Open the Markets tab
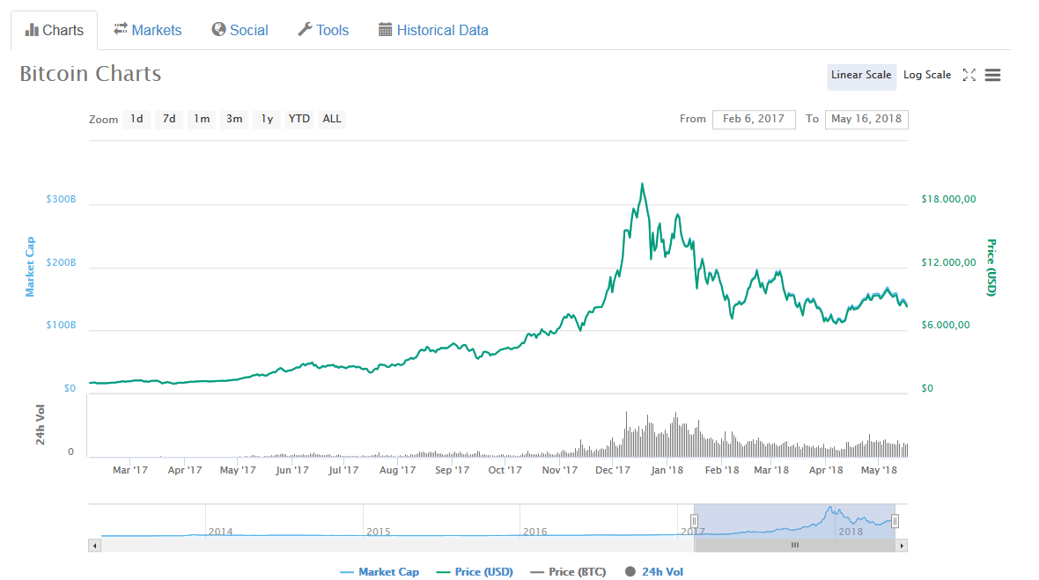The width and height of the screenshot is (1039, 580). tap(147, 31)
